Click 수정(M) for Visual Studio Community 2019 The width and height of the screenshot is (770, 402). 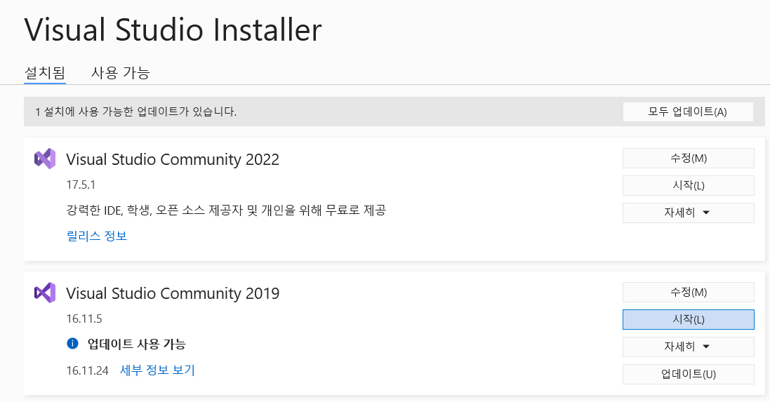[689, 293]
